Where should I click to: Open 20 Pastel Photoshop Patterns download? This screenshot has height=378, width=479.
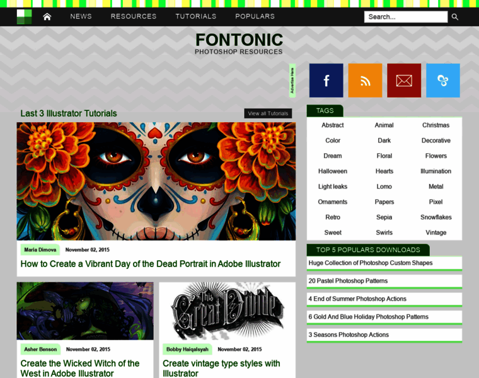(x=348, y=281)
